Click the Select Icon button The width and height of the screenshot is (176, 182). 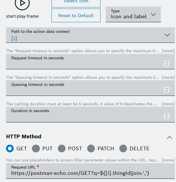76,2
